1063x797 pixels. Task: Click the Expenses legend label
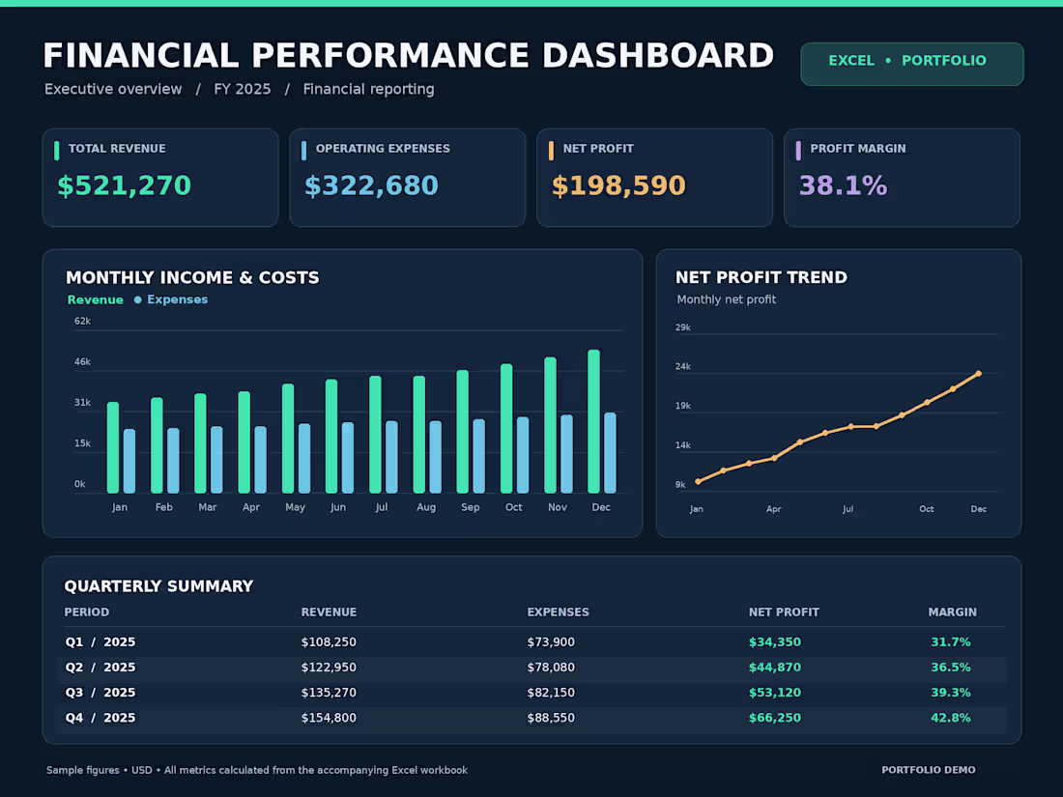click(x=178, y=299)
